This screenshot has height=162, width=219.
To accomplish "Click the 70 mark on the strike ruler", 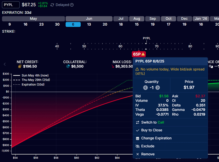I will tap(157, 46).
